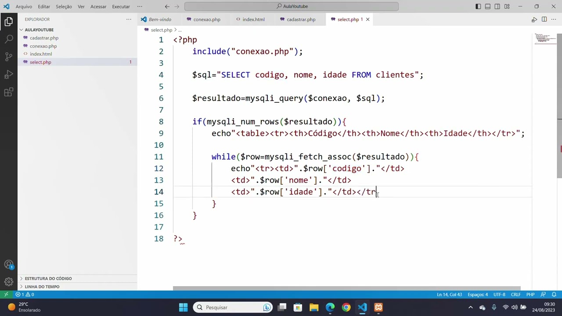Open the Explorer view in activity bar
Viewport: 562px width, 316px height.
[x=9, y=22]
